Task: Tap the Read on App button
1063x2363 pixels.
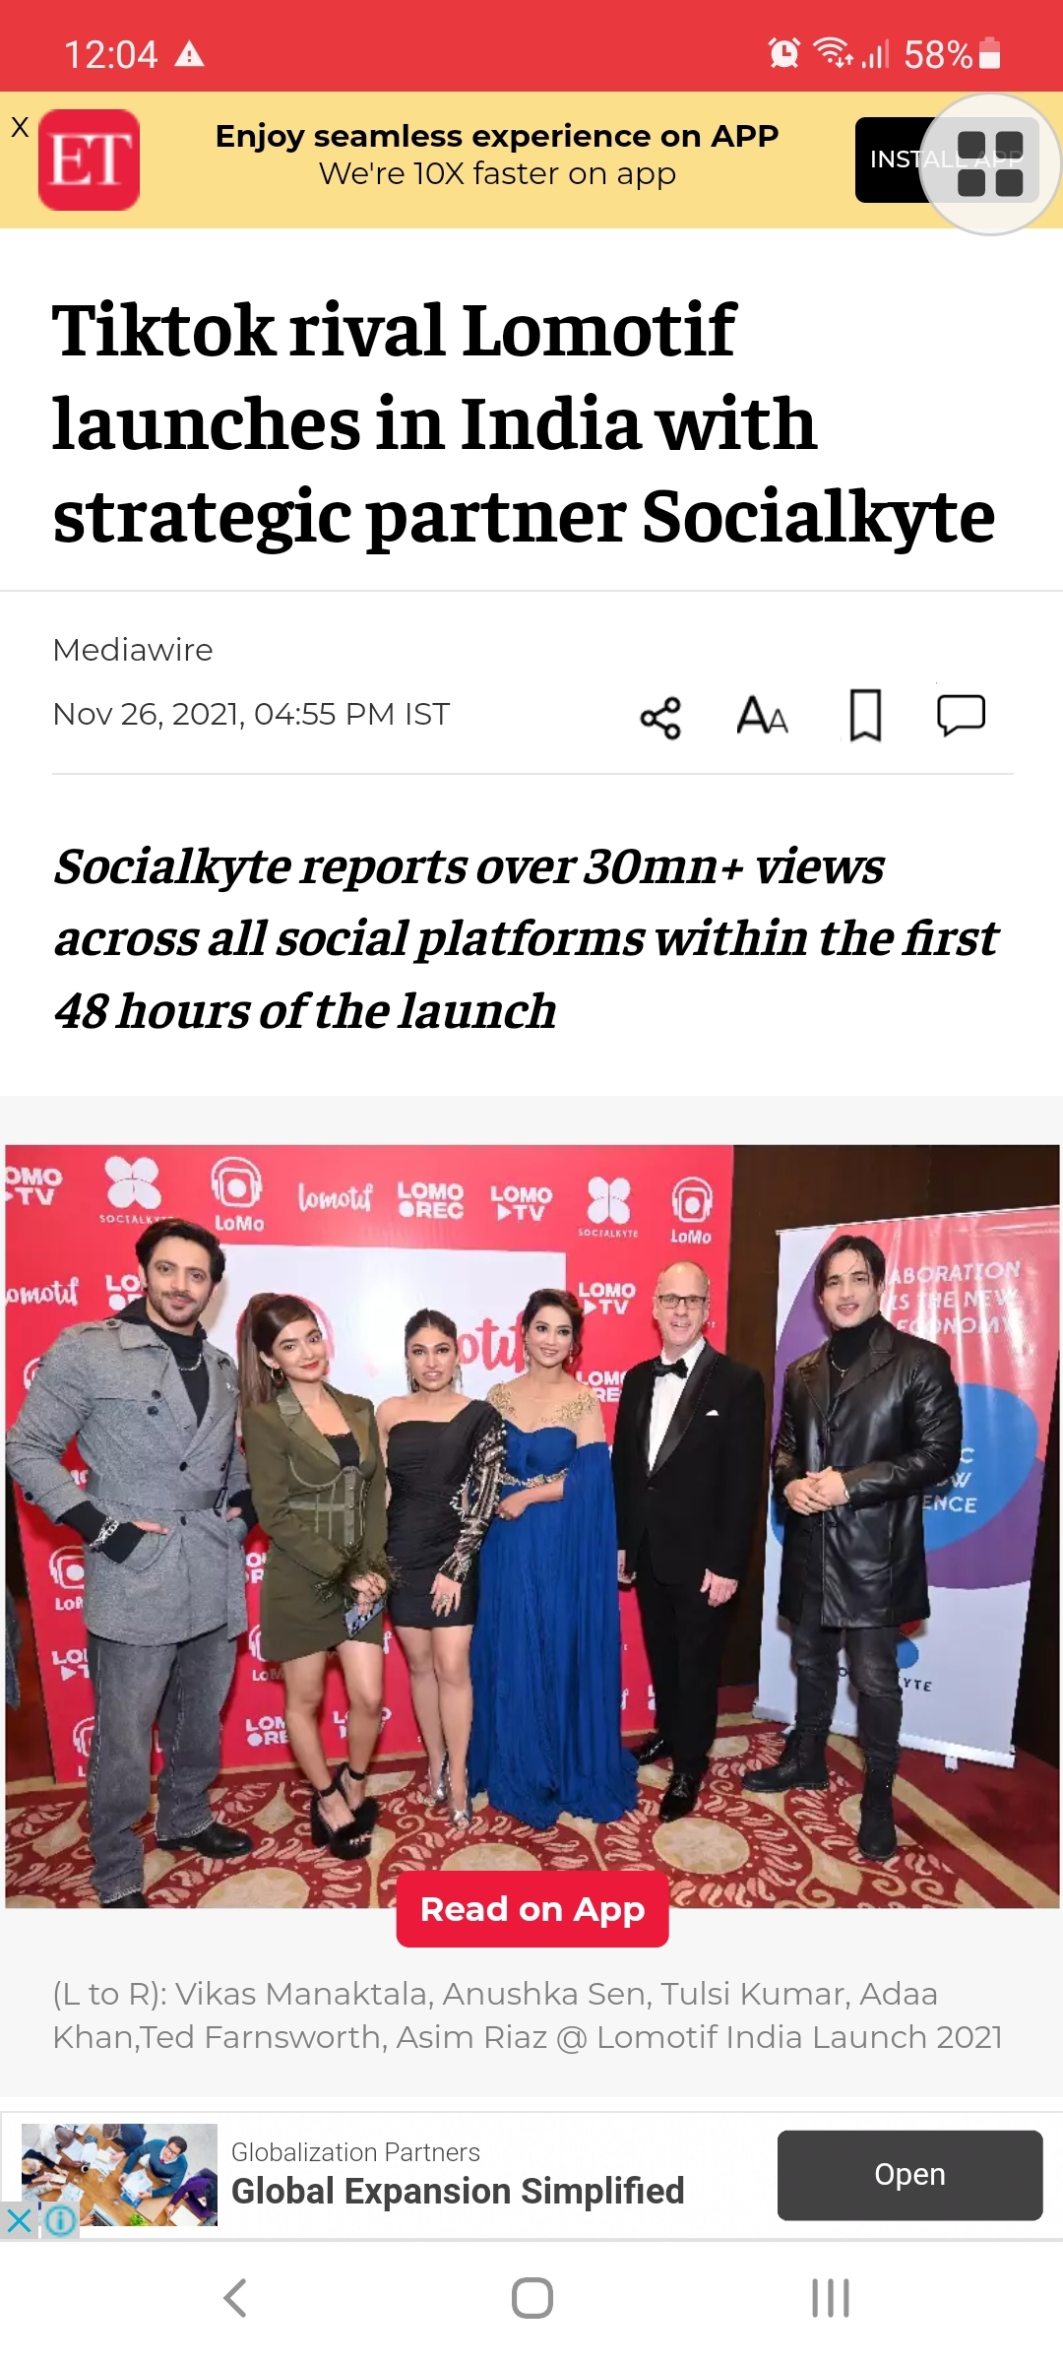Action: [x=532, y=1909]
